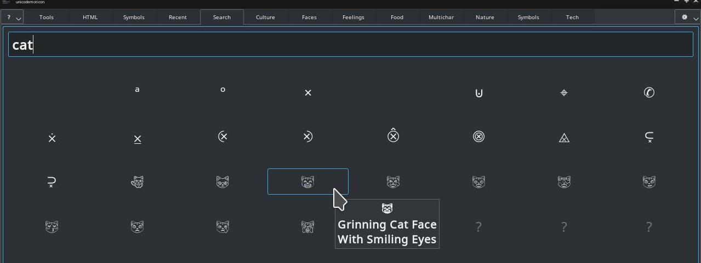Select cat face below the triangle multiplication symbol

[564, 182]
